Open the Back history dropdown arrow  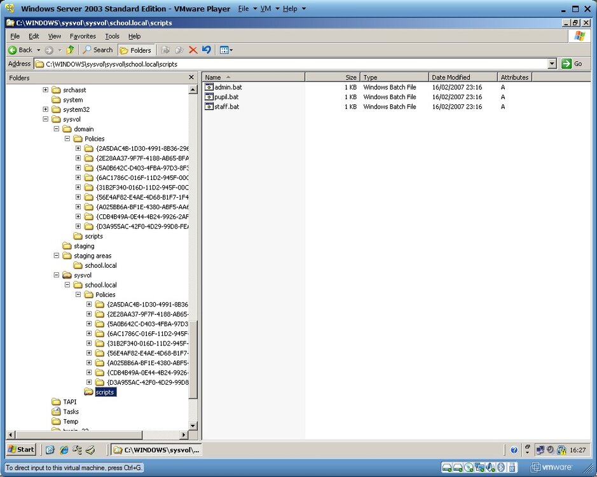tap(38, 50)
